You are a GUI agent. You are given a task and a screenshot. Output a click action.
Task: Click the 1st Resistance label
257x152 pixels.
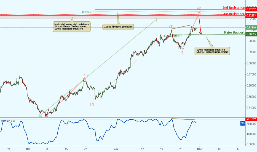point(234,14)
